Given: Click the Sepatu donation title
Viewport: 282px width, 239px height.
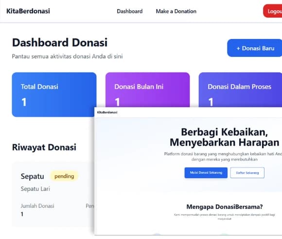Looking at the screenshot, I should point(33,176).
